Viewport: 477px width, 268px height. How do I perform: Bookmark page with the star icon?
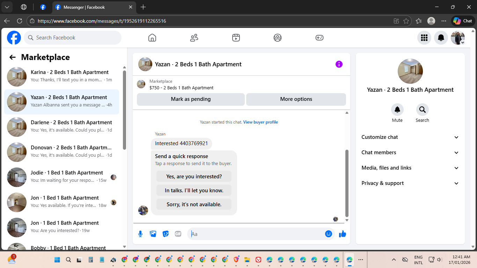coord(406,21)
